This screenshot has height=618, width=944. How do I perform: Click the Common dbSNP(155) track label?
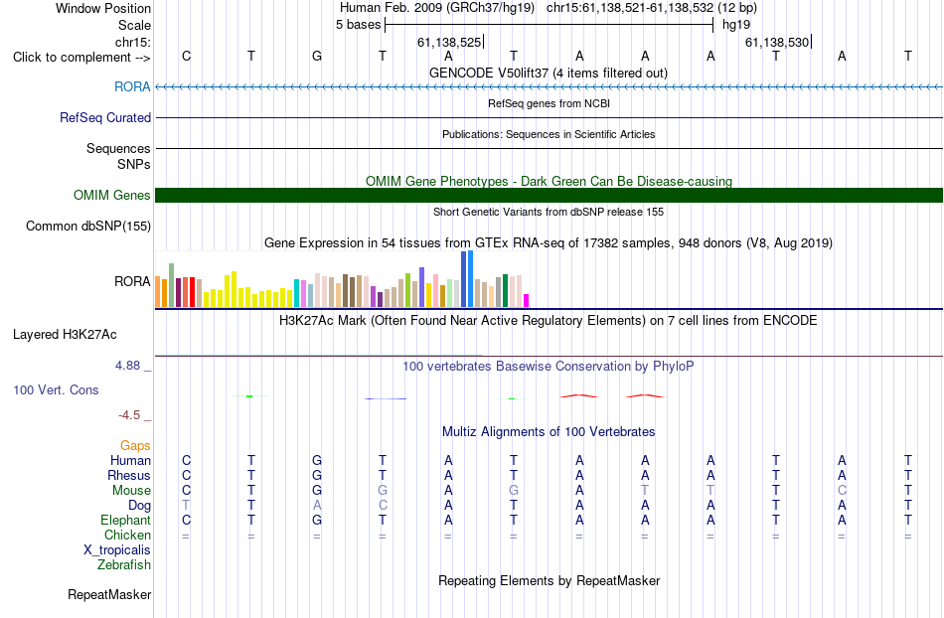pos(88,227)
